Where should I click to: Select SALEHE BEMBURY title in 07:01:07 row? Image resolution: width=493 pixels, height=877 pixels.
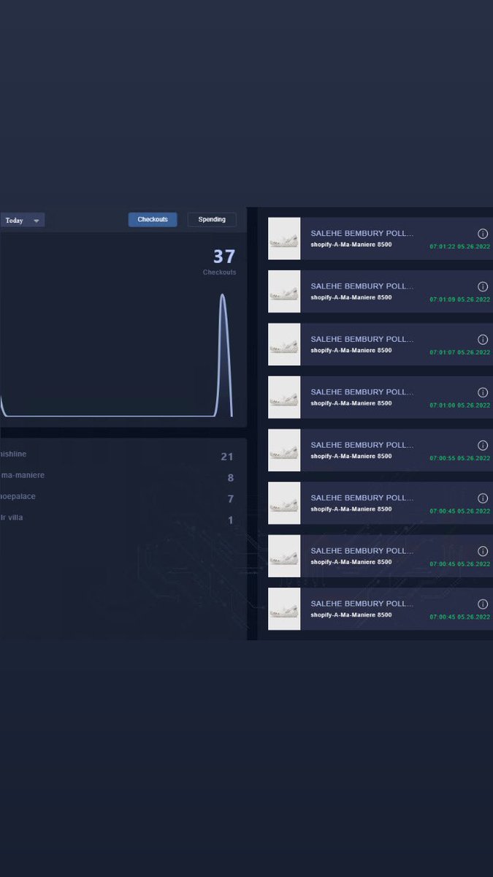[362, 339]
